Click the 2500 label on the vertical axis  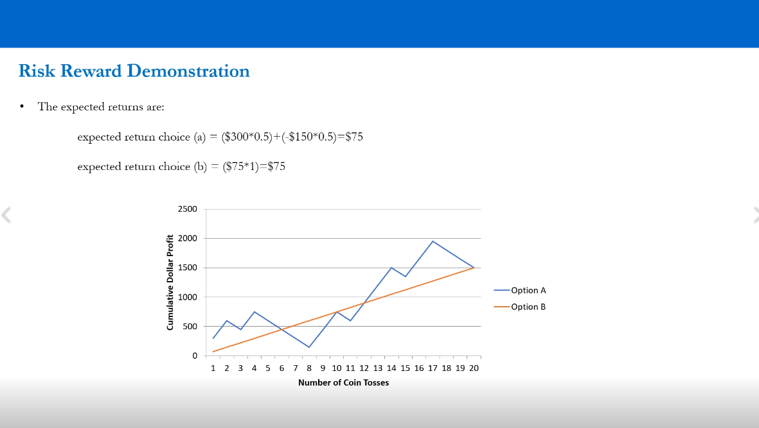coord(188,209)
